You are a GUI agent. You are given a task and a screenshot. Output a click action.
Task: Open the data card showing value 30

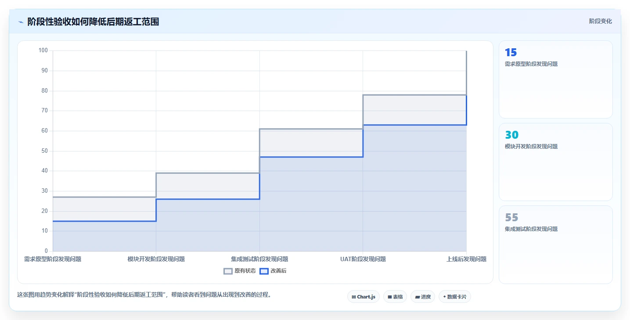(555, 162)
